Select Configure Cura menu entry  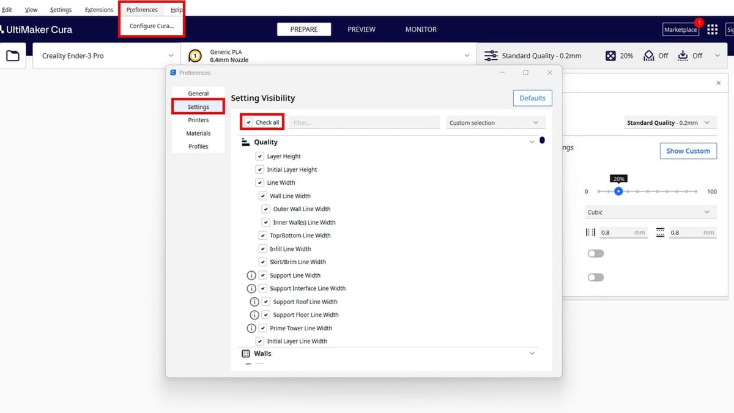click(x=152, y=26)
